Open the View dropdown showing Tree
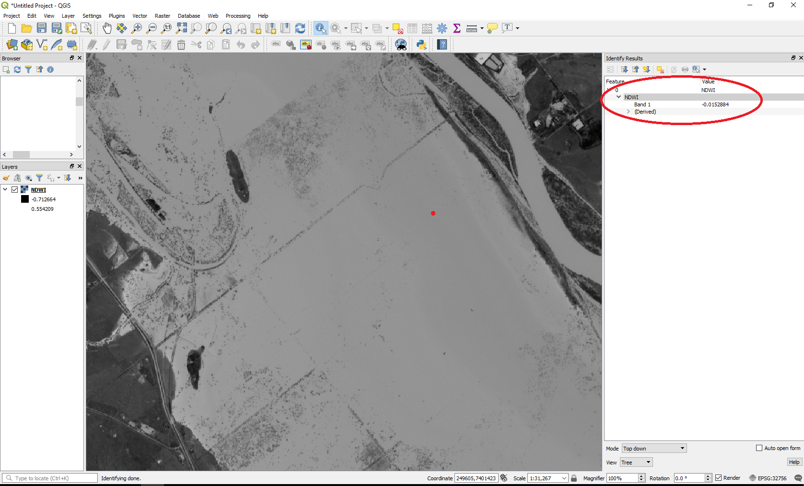The height and width of the screenshot is (486, 804). [x=636, y=463]
